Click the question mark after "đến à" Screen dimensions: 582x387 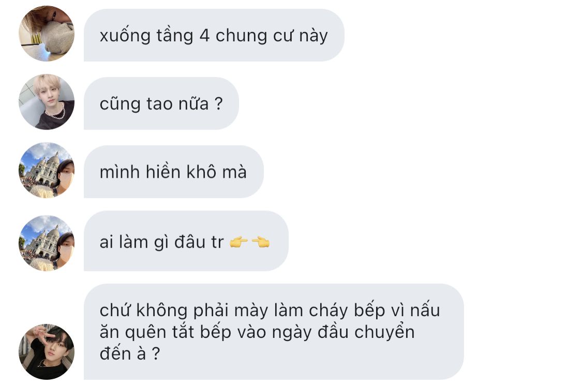pyautogui.click(x=156, y=353)
